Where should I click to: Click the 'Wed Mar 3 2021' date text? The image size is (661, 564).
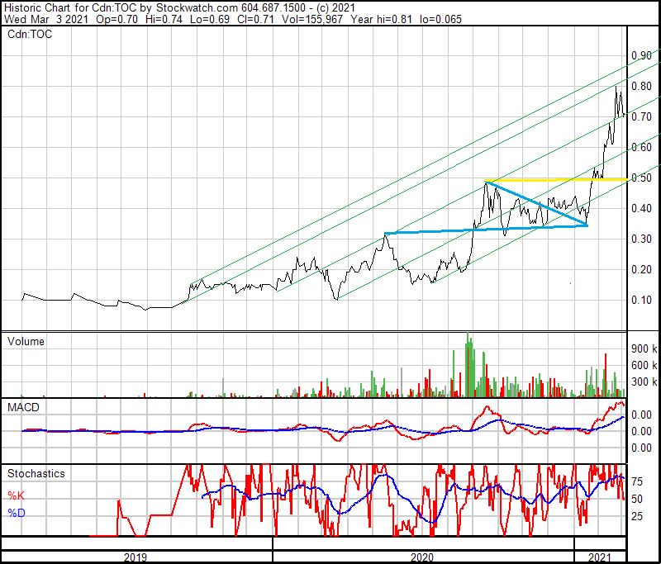pyautogui.click(x=46, y=19)
